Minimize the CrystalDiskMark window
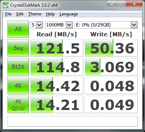Viewport: 145px width, 132px height. tap(112, 4)
